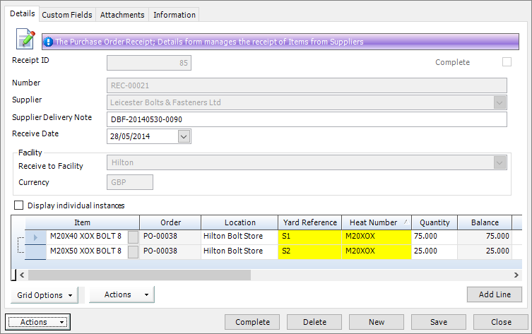Image resolution: width=532 pixels, height=334 pixels.
Task: Open item lookup button beside M20X40 XOX BOLT
Action: click(x=133, y=237)
